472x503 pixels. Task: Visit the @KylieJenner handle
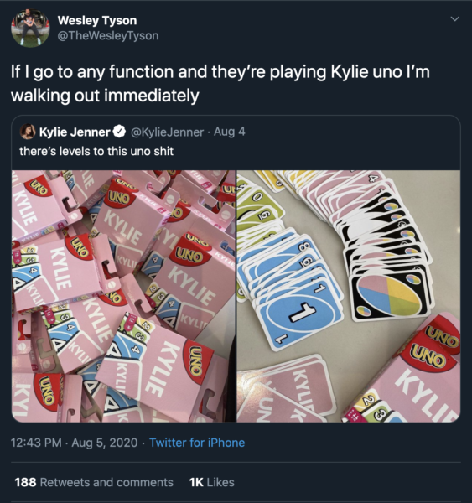(x=167, y=132)
